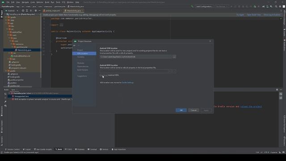Click the pin tab icon in Build panel
Viewport: 286px width, 161px height.
pos(5,102)
